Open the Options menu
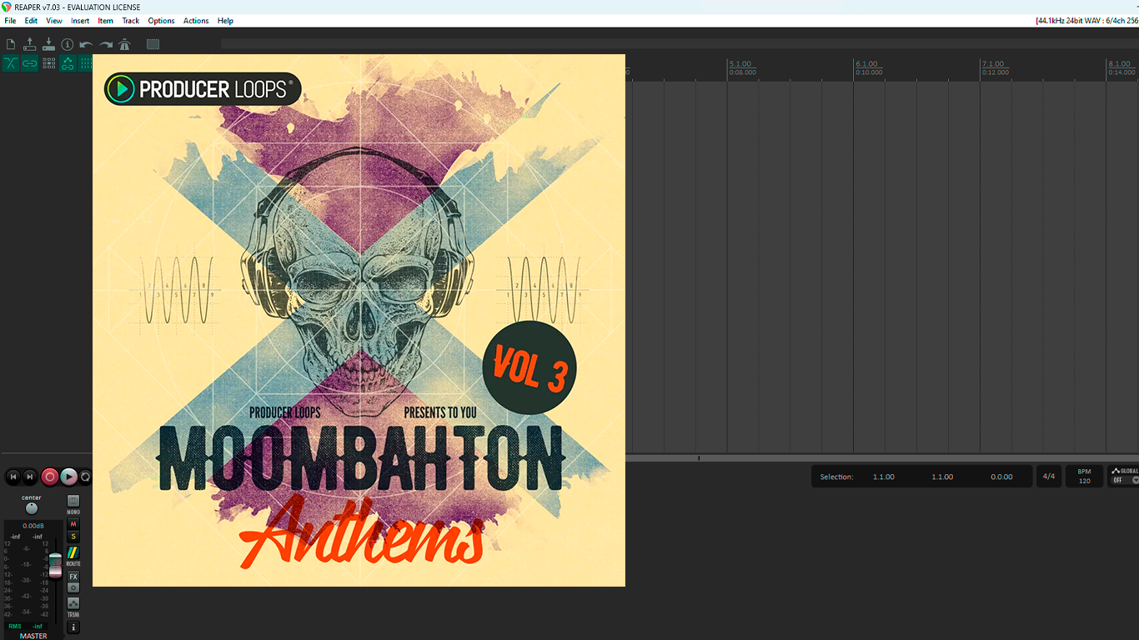This screenshot has height=640, width=1139. (x=162, y=21)
